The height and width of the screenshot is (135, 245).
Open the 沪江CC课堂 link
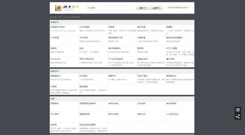point(171,49)
